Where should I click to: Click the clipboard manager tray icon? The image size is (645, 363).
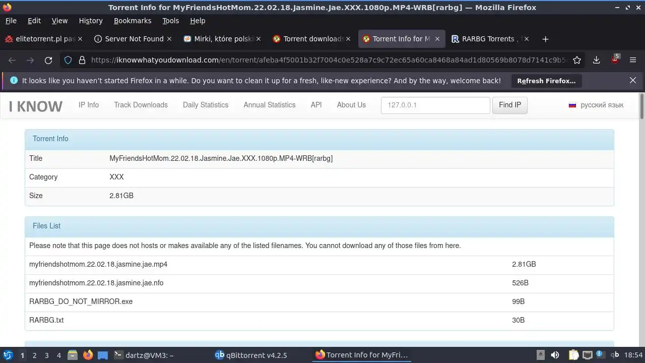[x=574, y=355]
